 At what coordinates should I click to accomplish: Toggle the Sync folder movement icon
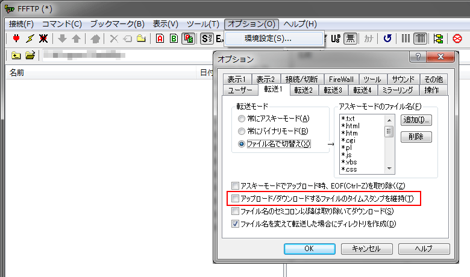[x=438, y=39]
